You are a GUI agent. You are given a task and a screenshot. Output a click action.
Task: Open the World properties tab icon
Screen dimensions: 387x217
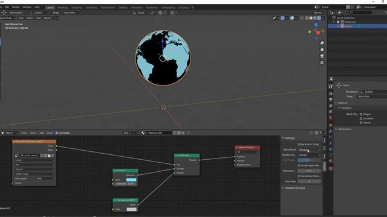[331, 118]
